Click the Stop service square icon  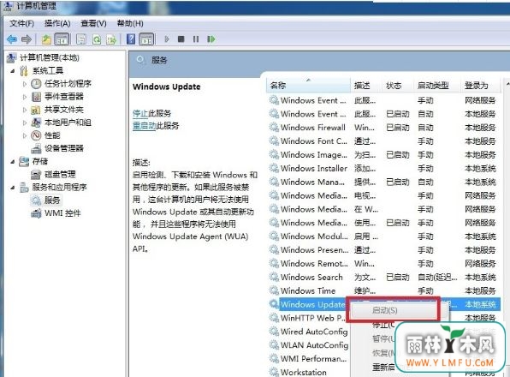181,39
